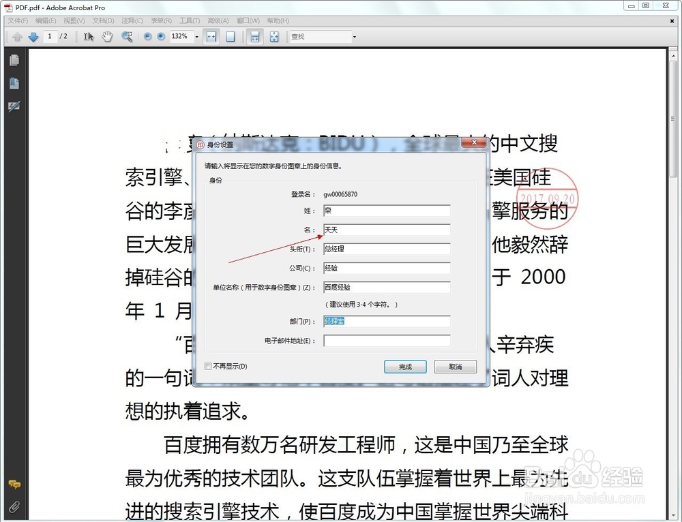
Task: Open the 视图(V) menu
Action: [74, 20]
